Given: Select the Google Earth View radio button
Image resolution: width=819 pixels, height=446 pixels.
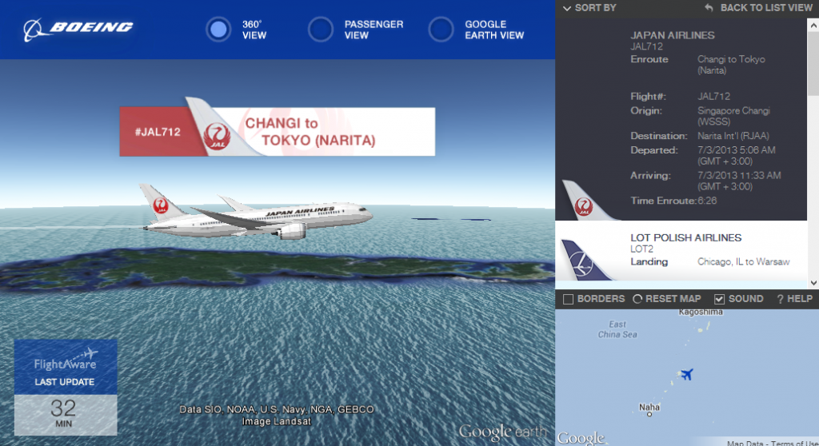Looking at the screenshot, I should pyautogui.click(x=441, y=30).
